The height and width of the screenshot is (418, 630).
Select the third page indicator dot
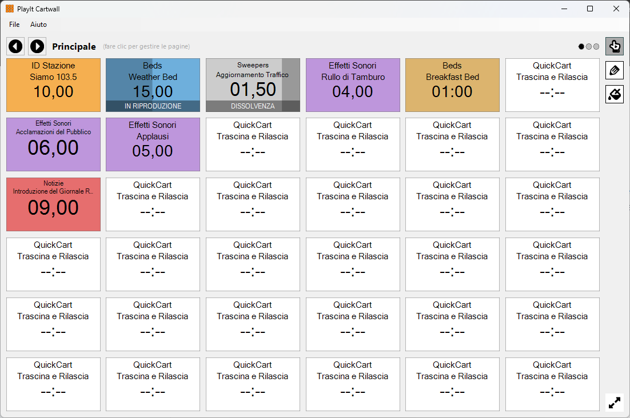click(596, 46)
